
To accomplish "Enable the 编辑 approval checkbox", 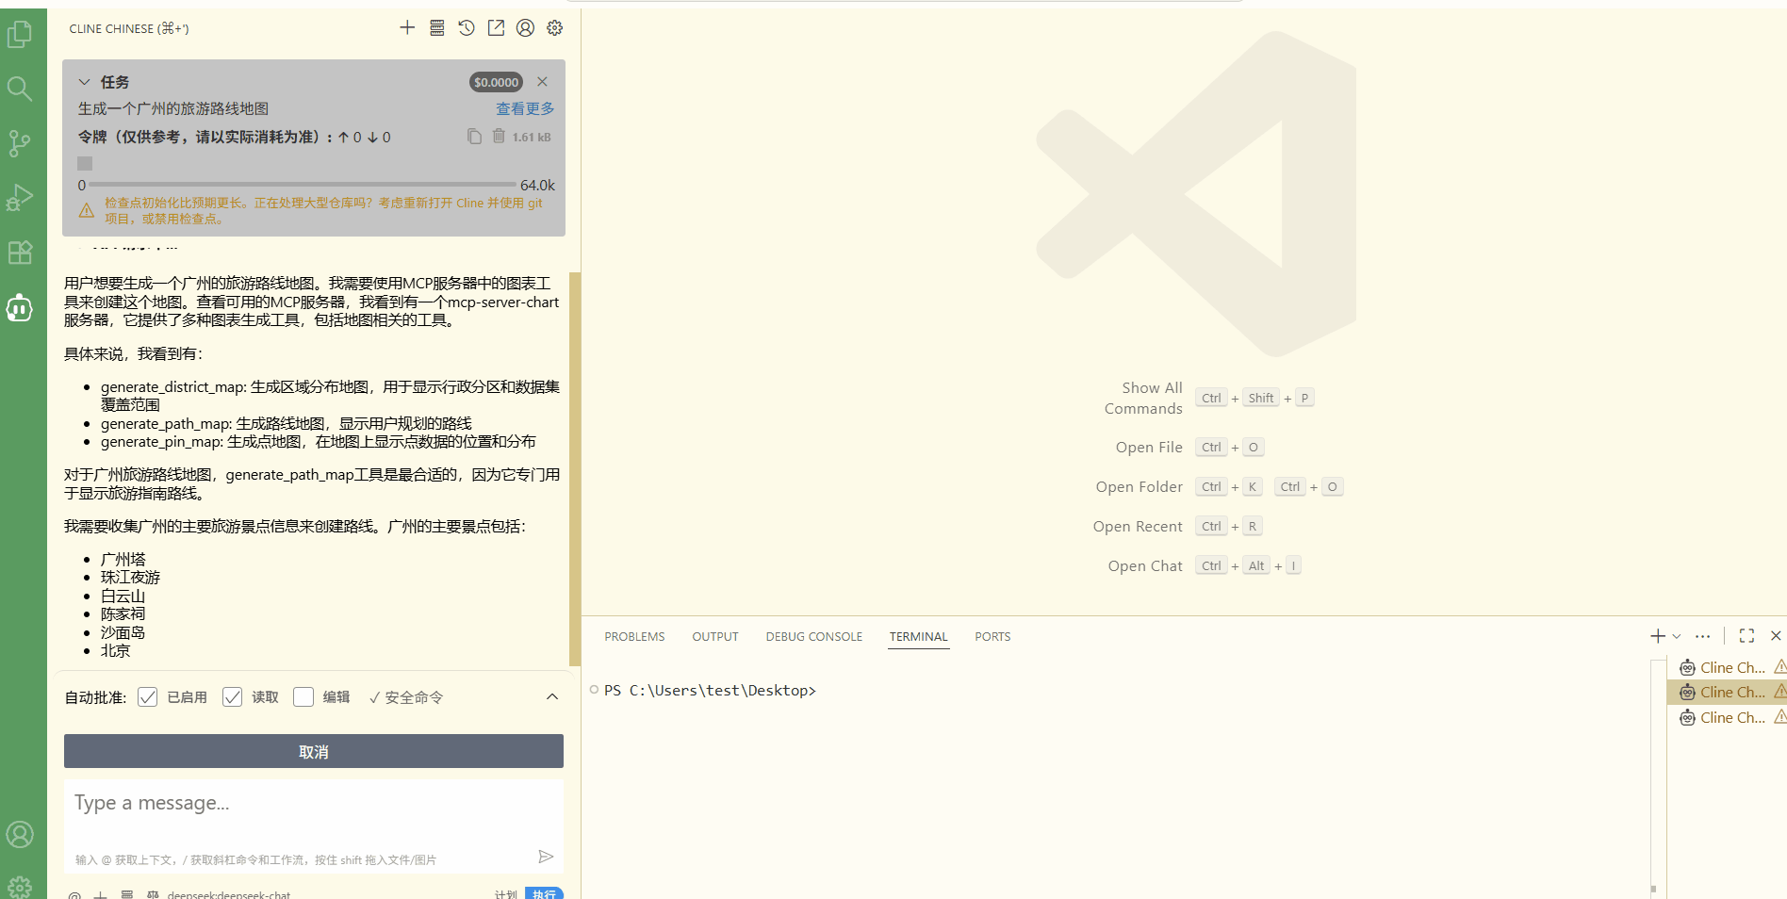I will [303, 696].
